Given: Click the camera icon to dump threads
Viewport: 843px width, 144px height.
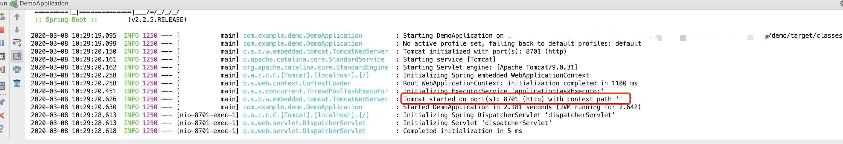Looking at the screenshot, I should pyautogui.click(x=2, y=57).
